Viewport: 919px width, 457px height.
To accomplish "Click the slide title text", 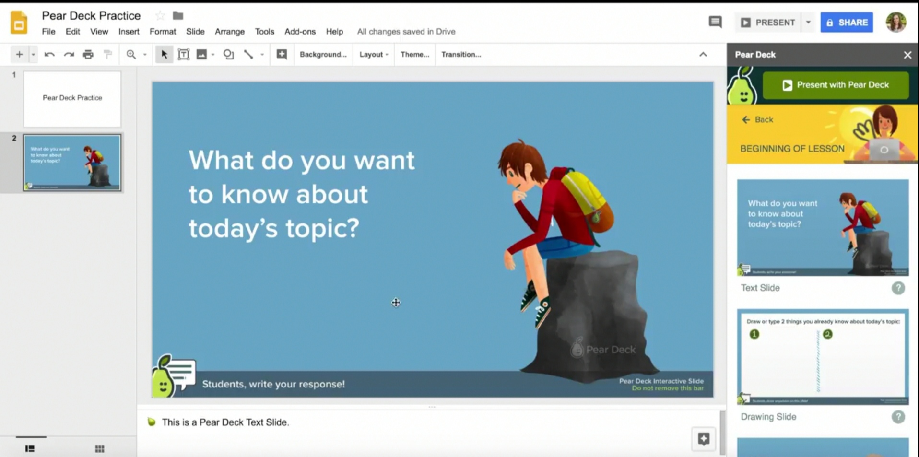I will (x=301, y=194).
